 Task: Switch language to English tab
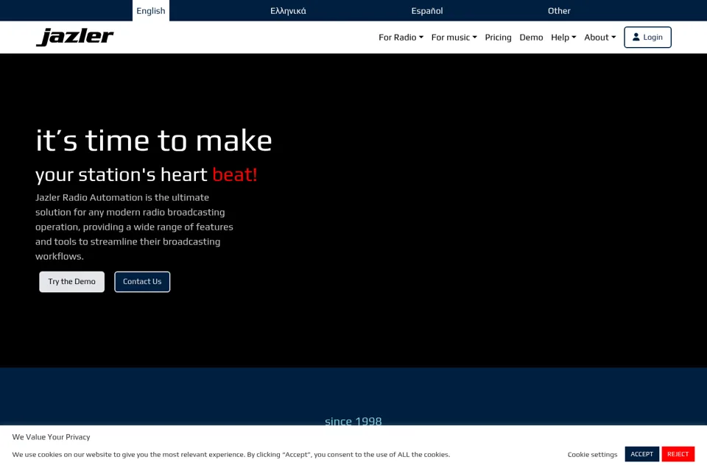(x=150, y=10)
